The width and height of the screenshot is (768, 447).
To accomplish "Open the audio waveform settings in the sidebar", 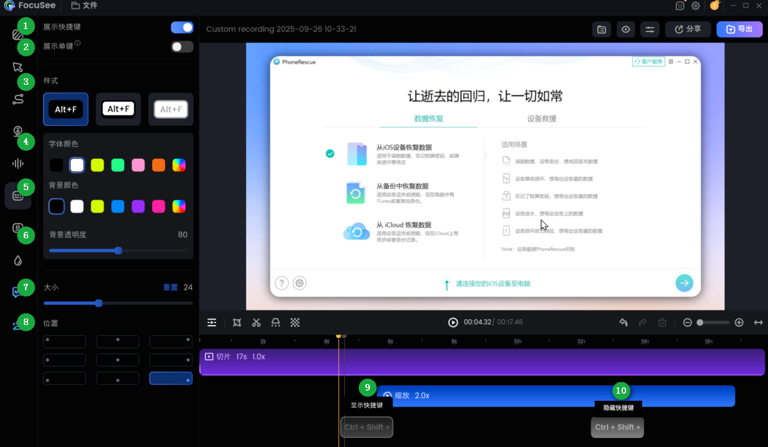I will coord(17,164).
